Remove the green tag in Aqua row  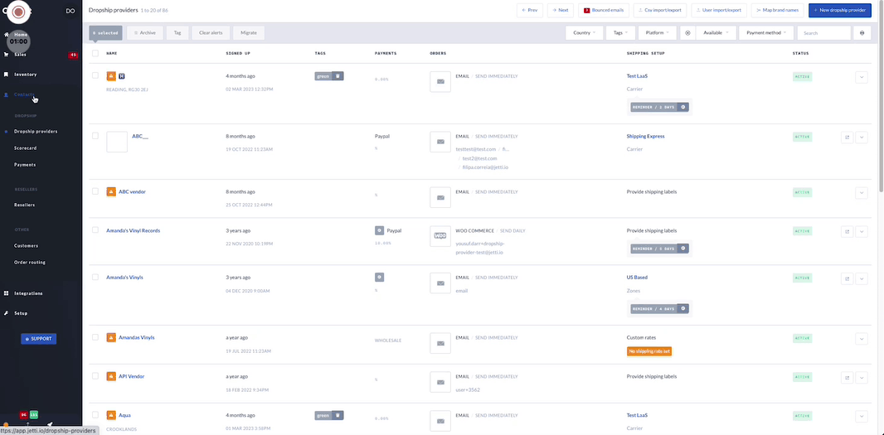tap(338, 415)
